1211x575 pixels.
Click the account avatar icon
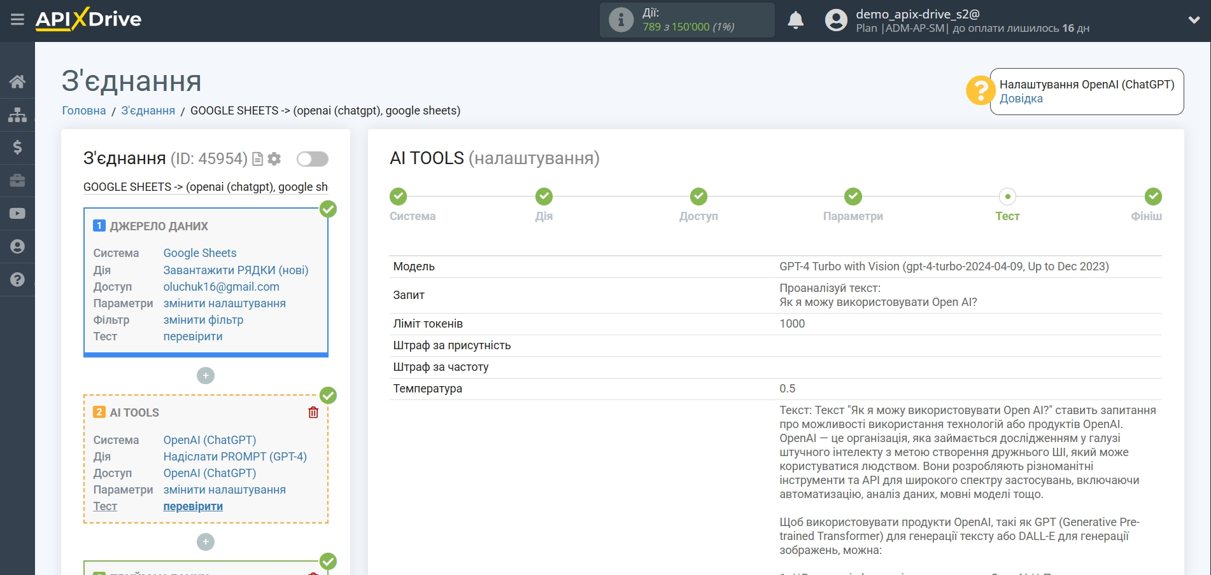click(x=836, y=20)
